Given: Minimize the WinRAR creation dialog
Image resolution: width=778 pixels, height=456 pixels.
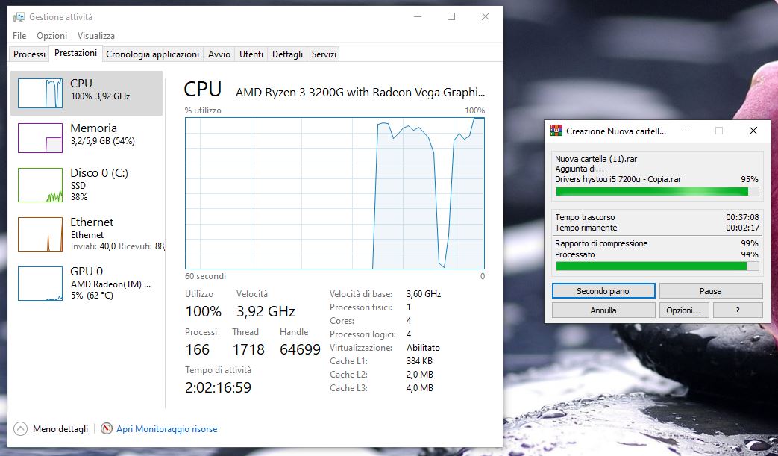Looking at the screenshot, I should [686, 131].
